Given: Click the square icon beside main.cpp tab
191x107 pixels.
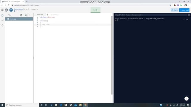Looking at the screenshot, I should click(x=47, y=15).
